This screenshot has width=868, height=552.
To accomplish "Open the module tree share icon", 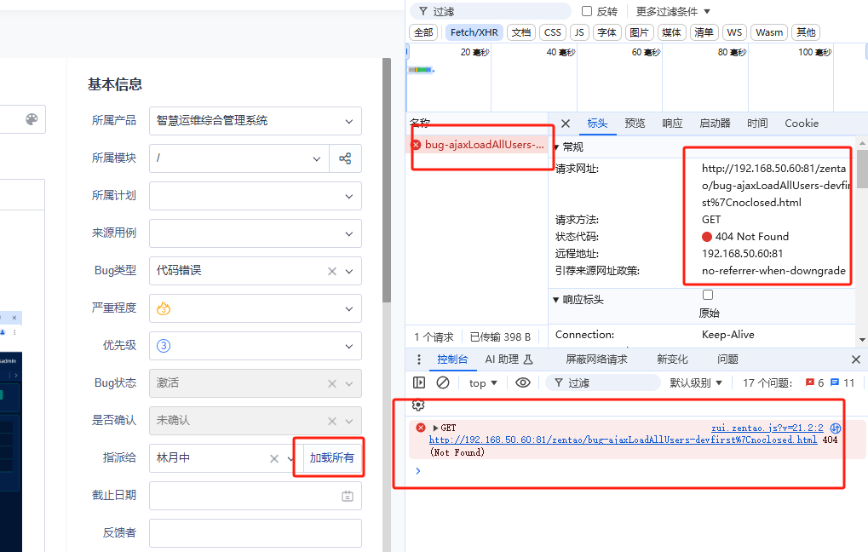I will (345, 158).
